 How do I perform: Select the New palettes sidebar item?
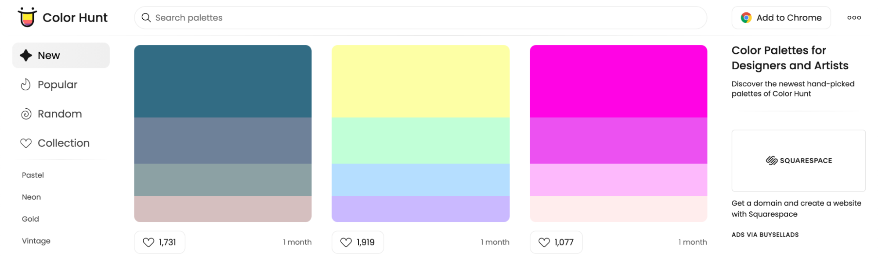pos(61,55)
